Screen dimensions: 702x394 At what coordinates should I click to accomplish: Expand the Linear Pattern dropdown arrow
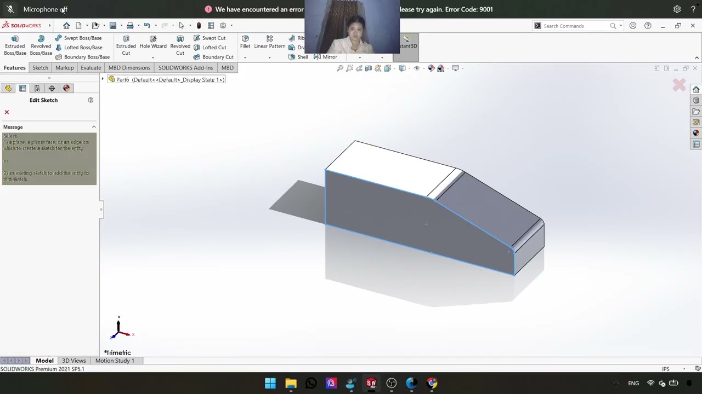(x=269, y=57)
